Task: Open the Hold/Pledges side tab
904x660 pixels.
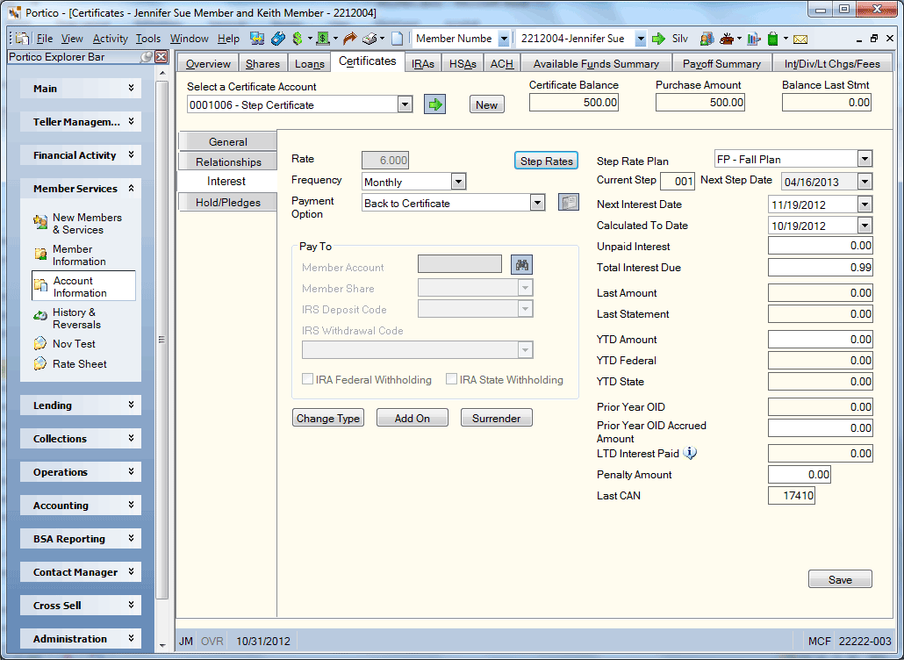Action: coord(227,203)
